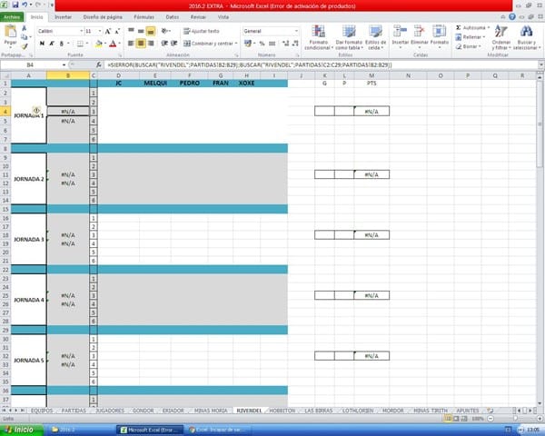Open the General number format dropdown
545x436 pixels.
pyautogui.click(x=296, y=31)
